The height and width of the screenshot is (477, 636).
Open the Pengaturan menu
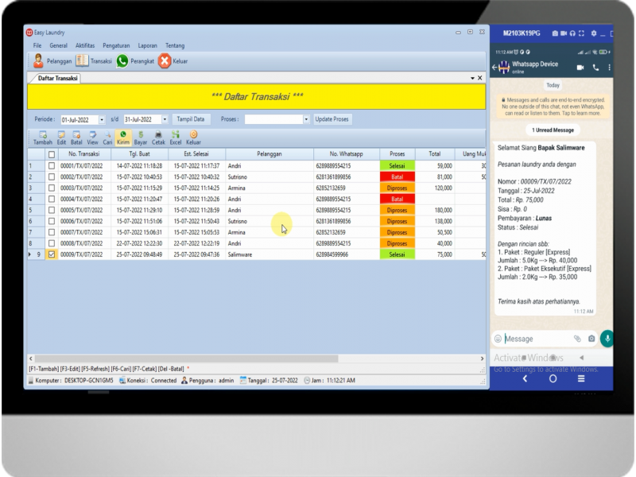coord(116,45)
